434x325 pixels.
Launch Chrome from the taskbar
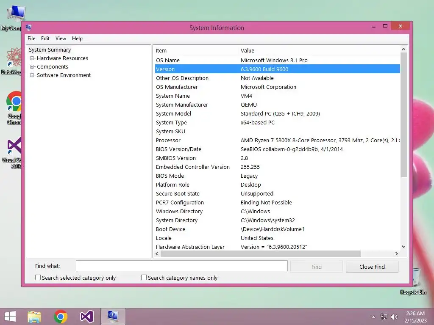coord(61,317)
